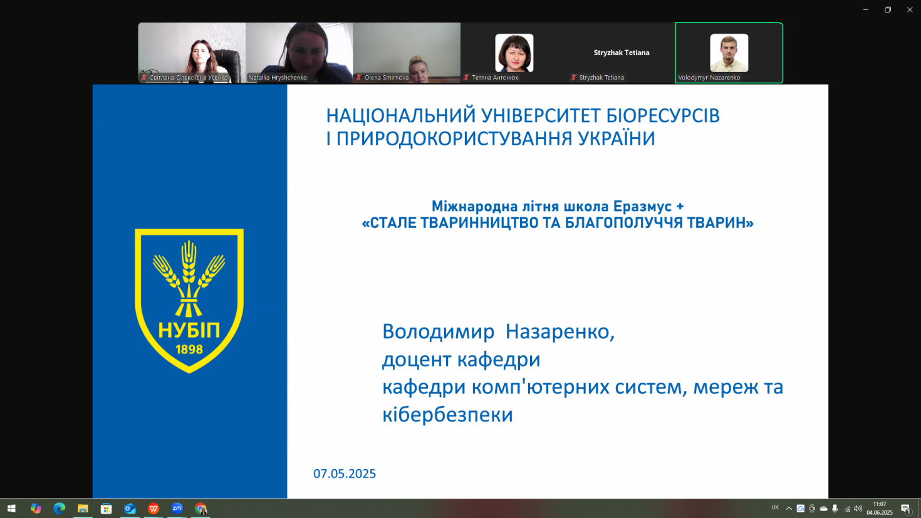Show hidden system tray icons
921x518 pixels.
coord(789,509)
